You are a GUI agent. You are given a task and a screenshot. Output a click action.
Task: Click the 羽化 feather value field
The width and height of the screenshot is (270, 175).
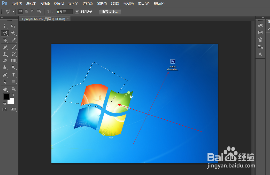coord(64,12)
